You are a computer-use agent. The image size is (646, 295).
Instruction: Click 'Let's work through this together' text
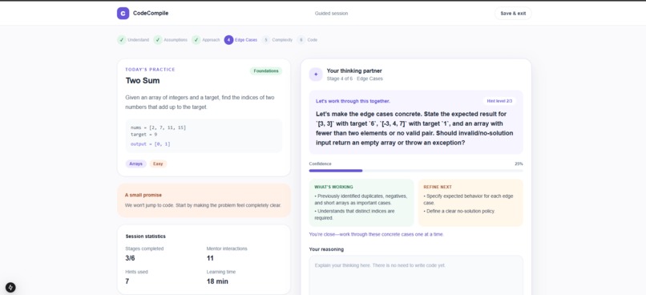point(353,101)
